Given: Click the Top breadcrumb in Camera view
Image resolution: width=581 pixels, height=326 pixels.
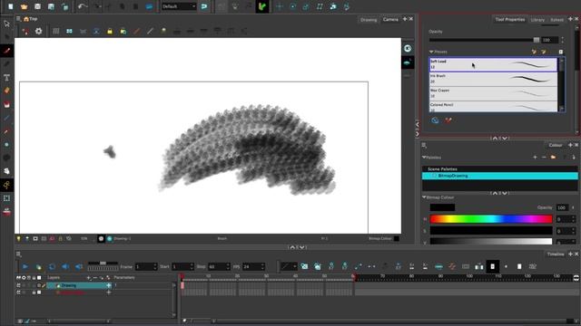Looking at the screenshot, I should [x=34, y=19].
